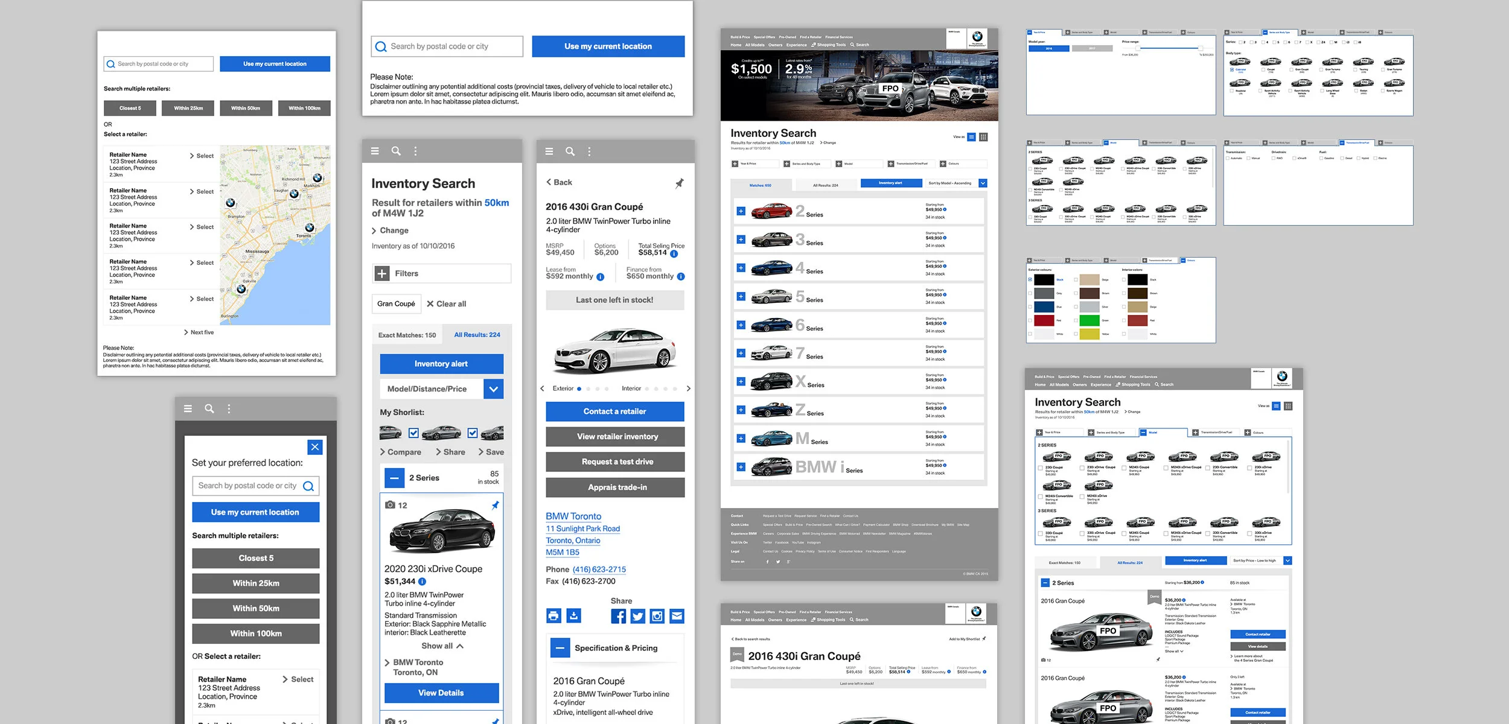The height and width of the screenshot is (724, 1509).
Task: Check the Grey exterior colour checkbox
Action: [1030, 293]
